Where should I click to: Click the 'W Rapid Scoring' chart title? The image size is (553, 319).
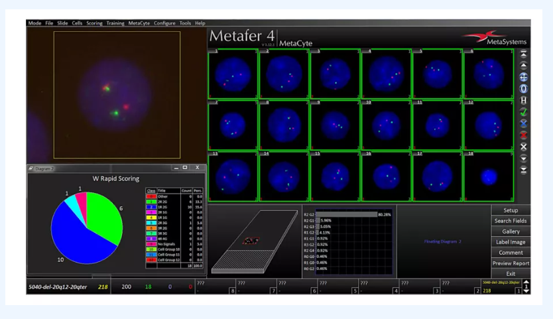[x=116, y=178]
